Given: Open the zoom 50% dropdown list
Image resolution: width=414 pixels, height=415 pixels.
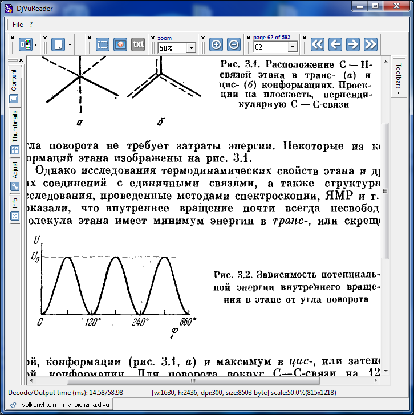Looking at the screenshot, I should (191, 48).
